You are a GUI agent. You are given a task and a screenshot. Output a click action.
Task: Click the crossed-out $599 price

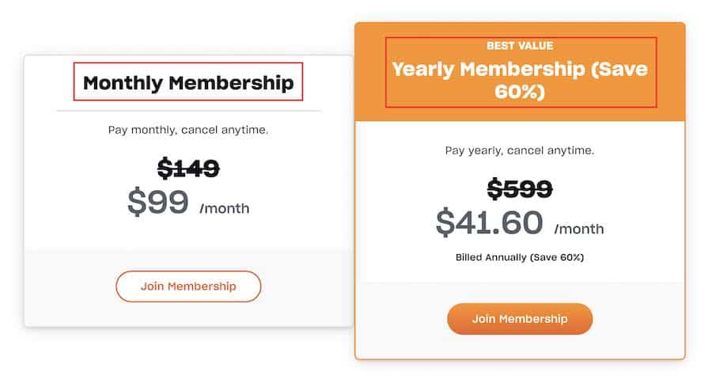point(520,188)
